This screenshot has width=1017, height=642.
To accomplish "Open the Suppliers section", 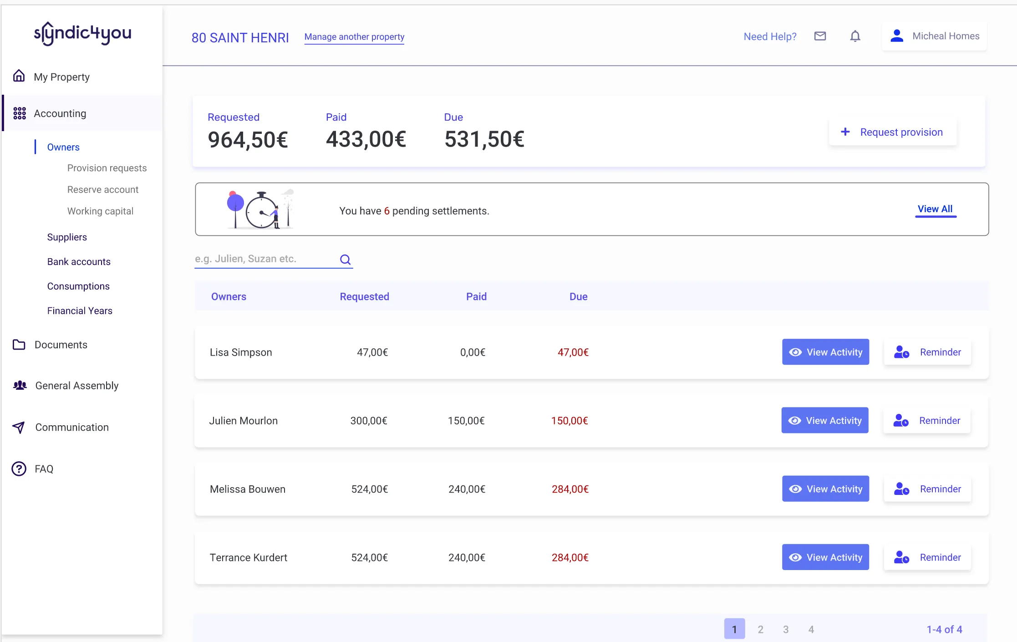I will (67, 237).
